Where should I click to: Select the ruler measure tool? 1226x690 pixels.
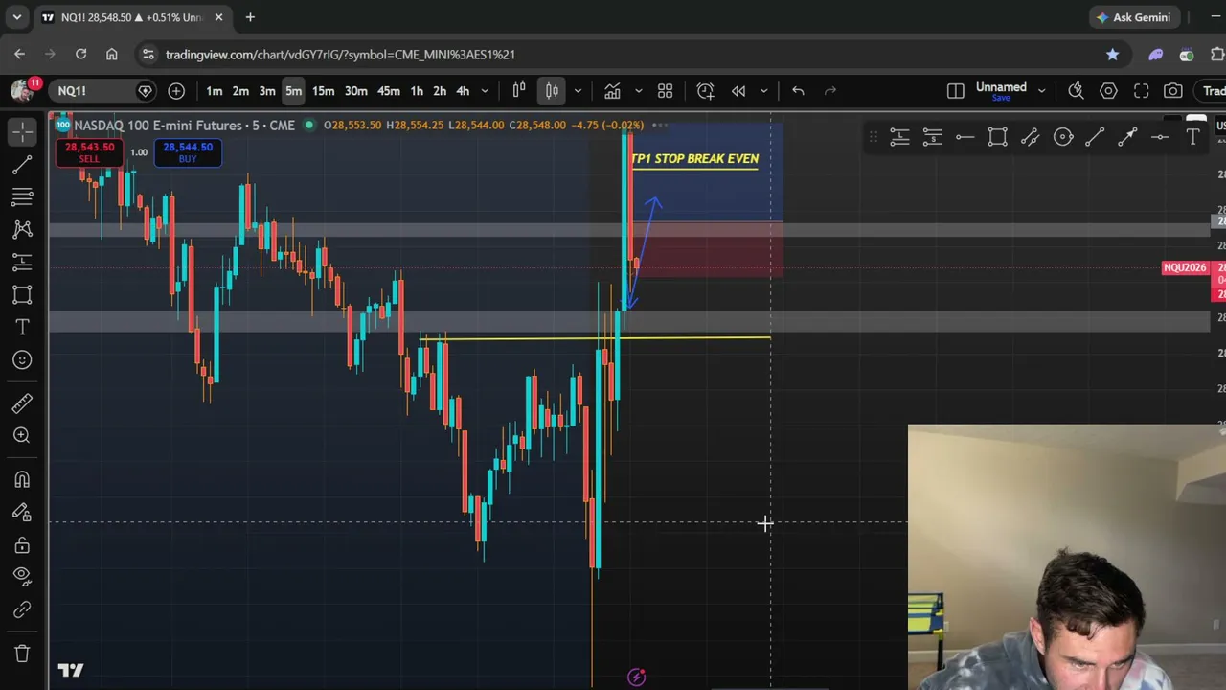click(22, 403)
